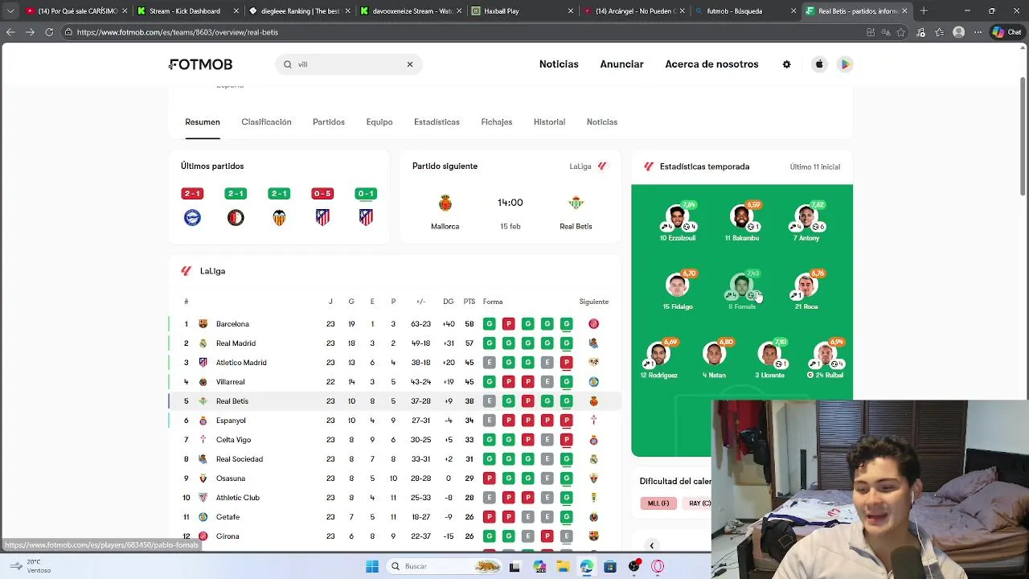Open player 8 Fornals in lineup
The image size is (1029, 579).
pyautogui.click(x=741, y=290)
